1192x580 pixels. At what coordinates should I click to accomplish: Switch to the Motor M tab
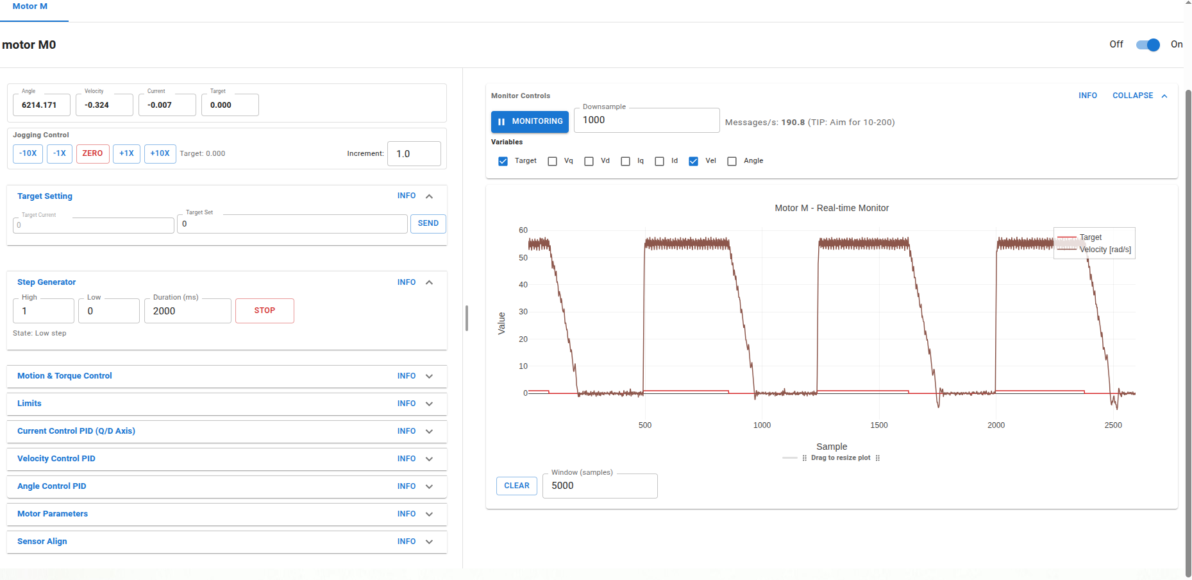click(30, 6)
